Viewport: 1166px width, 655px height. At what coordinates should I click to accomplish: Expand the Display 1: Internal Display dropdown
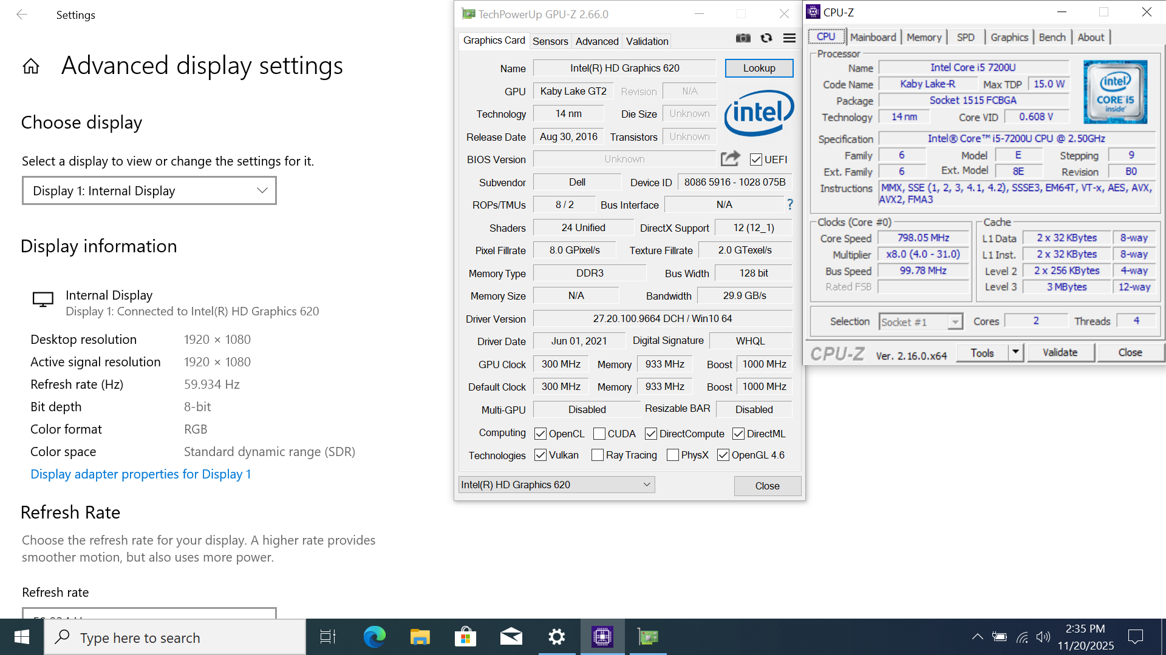tap(149, 191)
